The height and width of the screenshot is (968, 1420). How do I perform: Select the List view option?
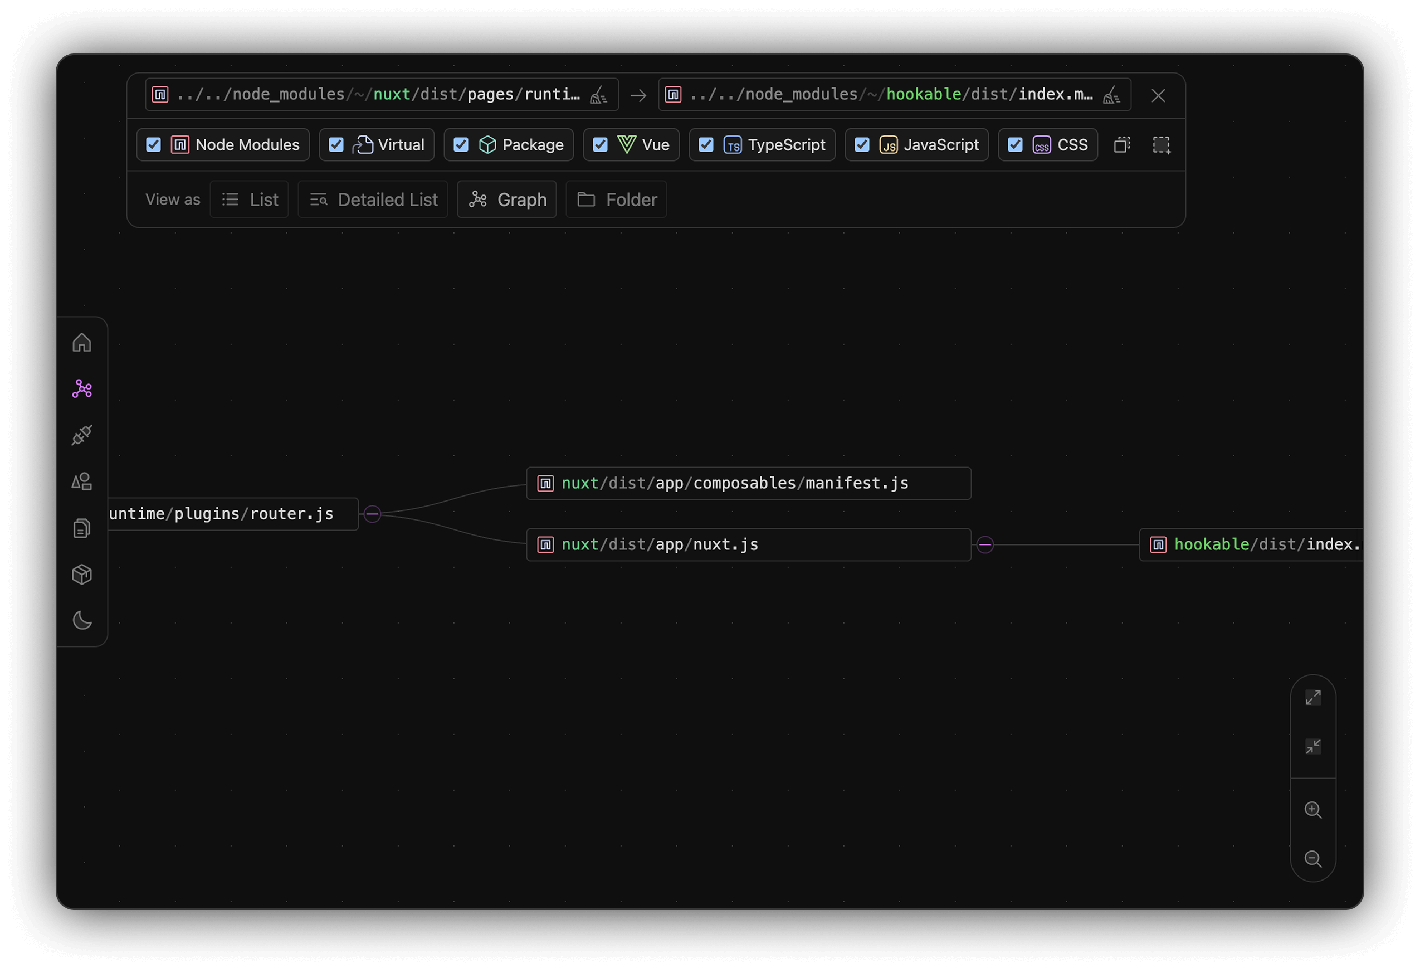point(250,199)
